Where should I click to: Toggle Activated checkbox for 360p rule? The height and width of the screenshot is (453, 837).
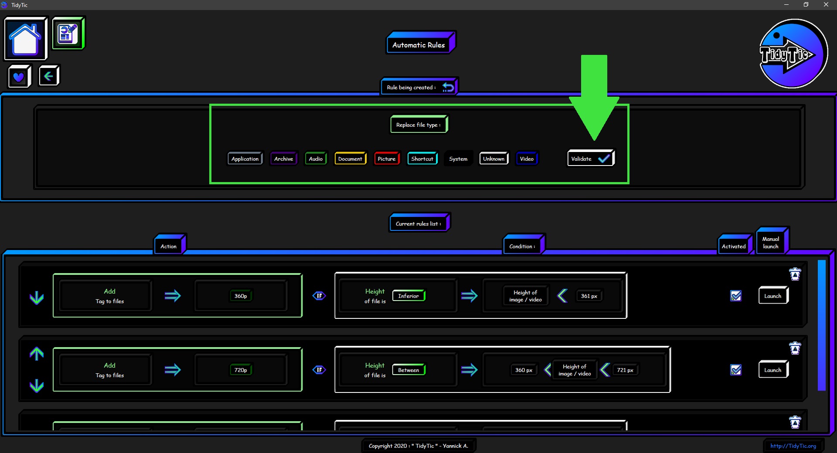(736, 296)
